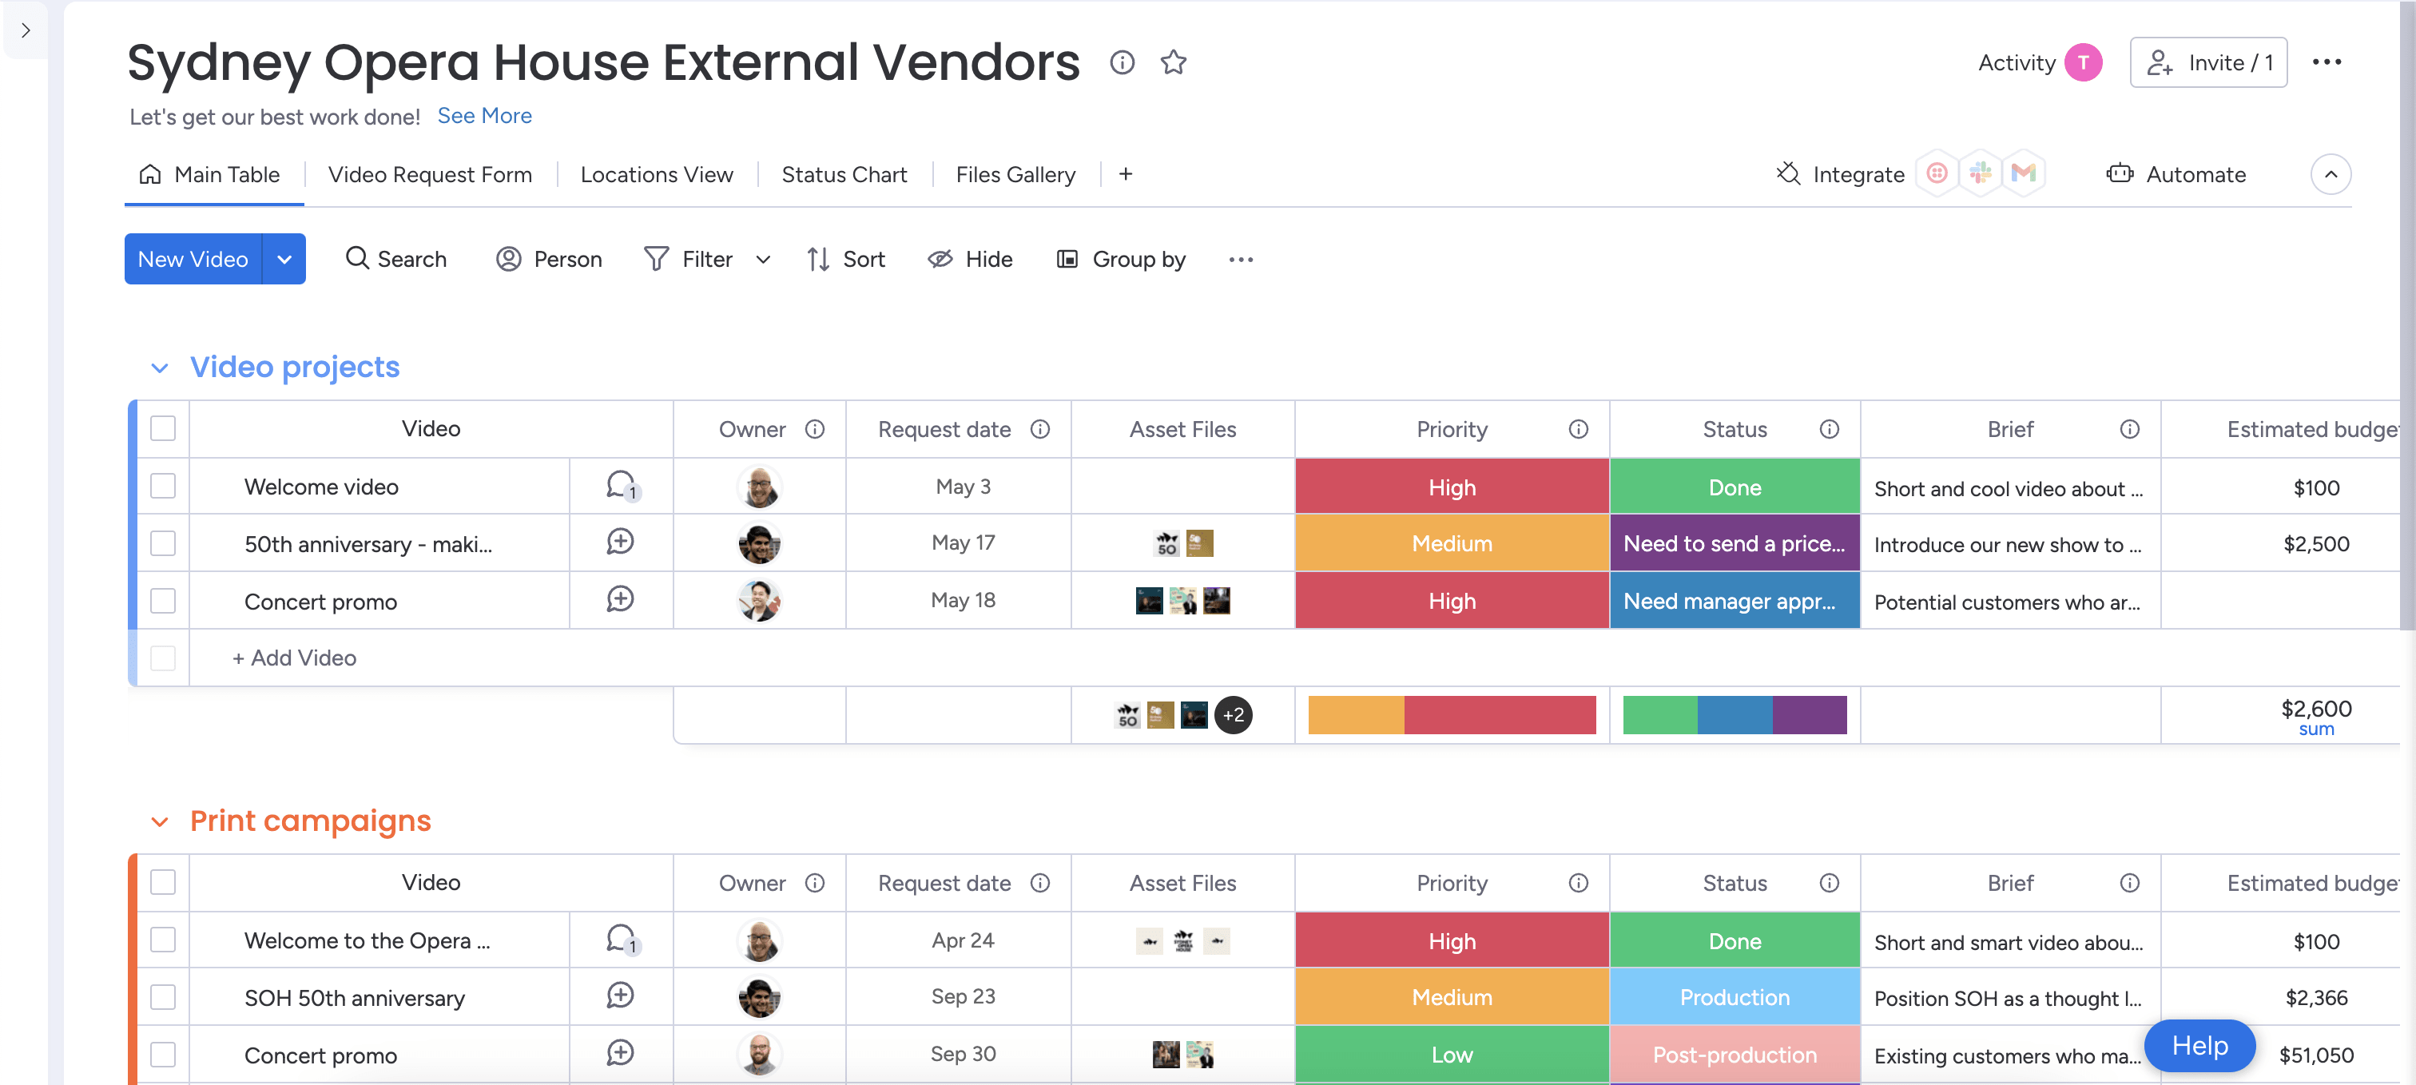This screenshot has height=1085, width=2416.
Task: Open the Group by menu
Action: pyautogui.click(x=1121, y=260)
